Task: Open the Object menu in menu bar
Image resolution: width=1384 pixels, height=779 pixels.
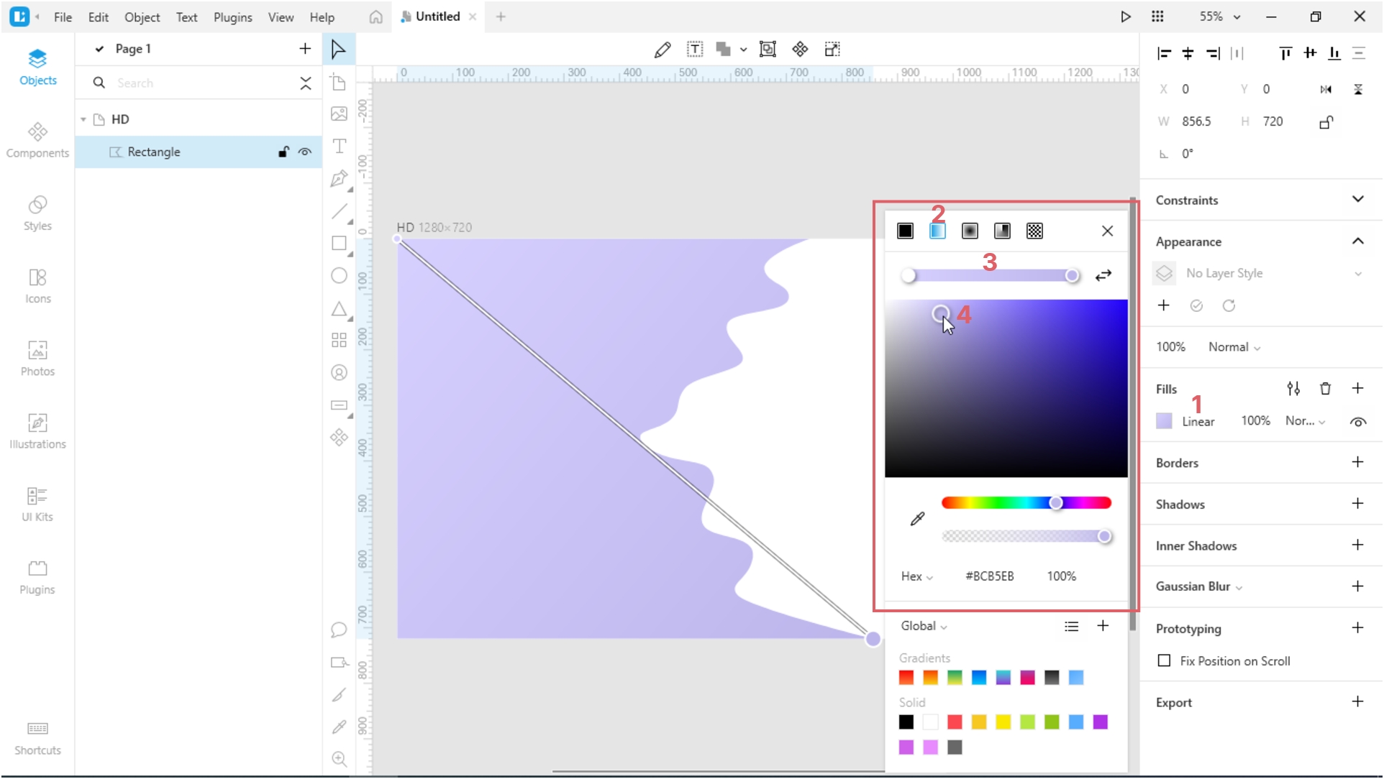Action: pyautogui.click(x=142, y=16)
